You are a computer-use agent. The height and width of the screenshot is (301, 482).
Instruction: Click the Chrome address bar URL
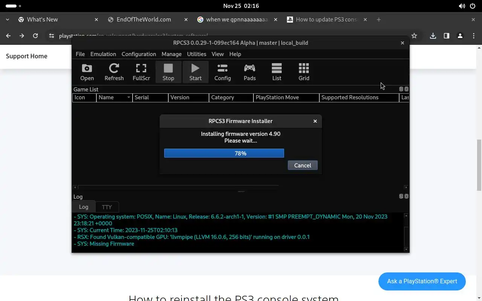click(133, 36)
